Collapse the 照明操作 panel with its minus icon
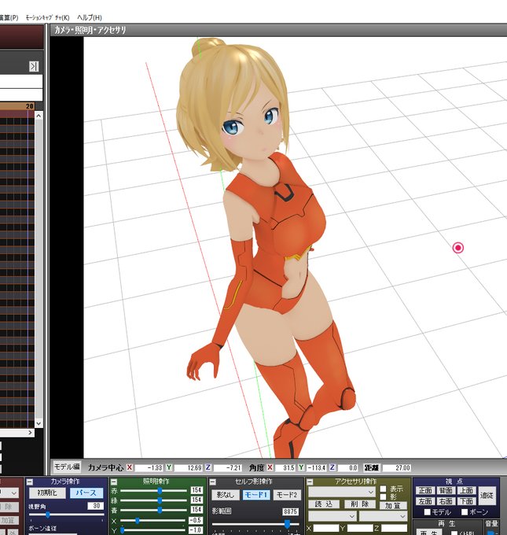 (x=114, y=482)
